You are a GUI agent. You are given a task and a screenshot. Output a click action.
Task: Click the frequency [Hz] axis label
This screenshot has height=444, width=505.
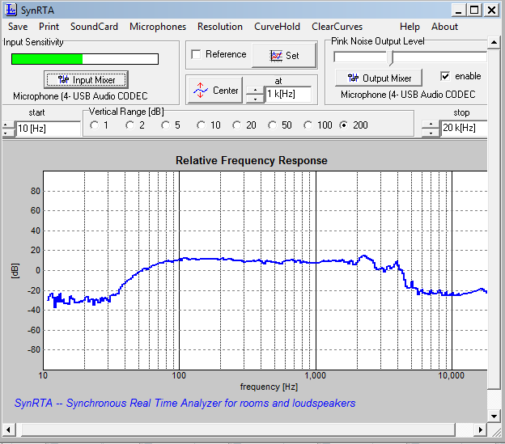click(269, 387)
